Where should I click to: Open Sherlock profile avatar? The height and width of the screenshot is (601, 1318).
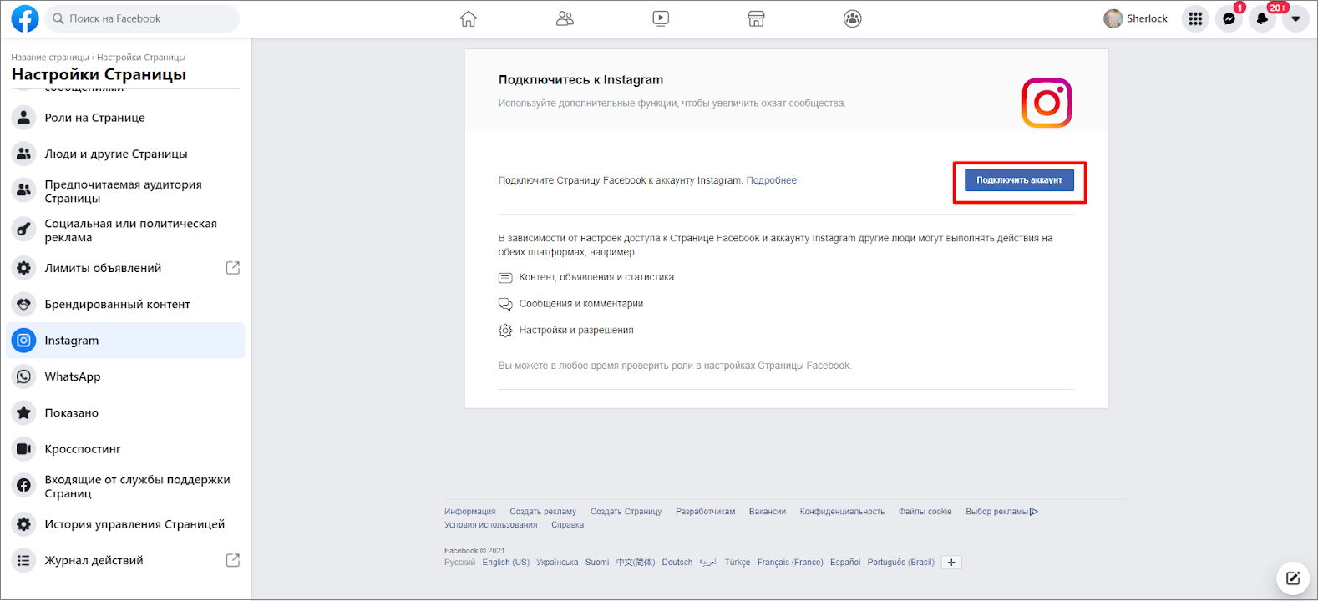1113,18
